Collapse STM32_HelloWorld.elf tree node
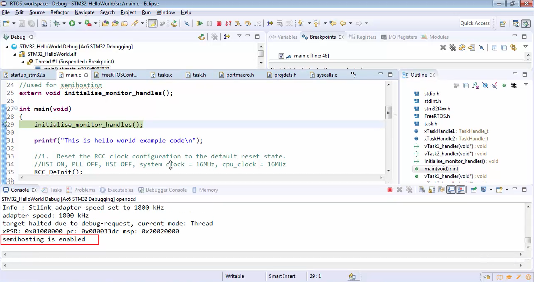The height and width of the screenshot is (282, 534). coord(14,54)
